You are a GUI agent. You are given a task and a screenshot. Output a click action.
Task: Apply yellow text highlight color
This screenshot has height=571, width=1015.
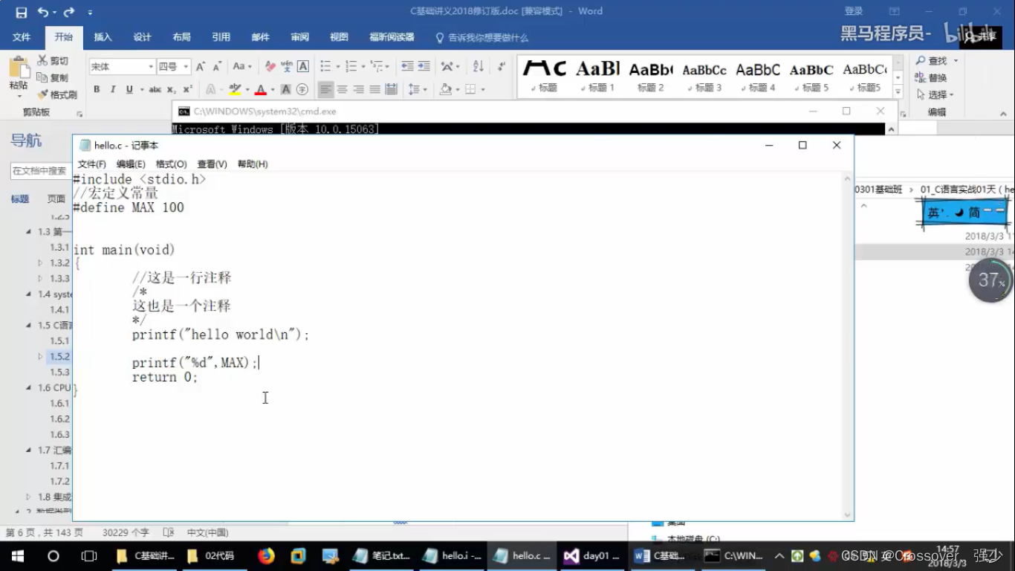click(x=235, y=89)
